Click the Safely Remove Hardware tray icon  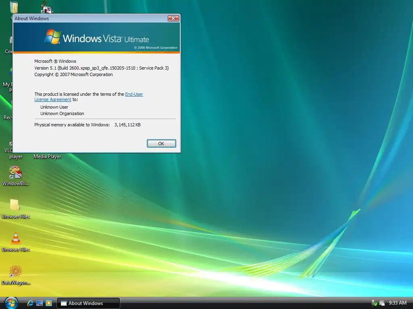[x=374, y=303]
